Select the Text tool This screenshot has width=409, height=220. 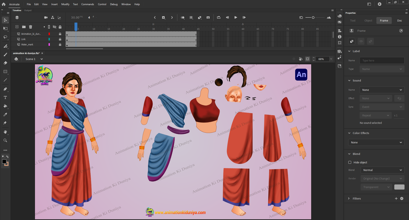[5, 97]
